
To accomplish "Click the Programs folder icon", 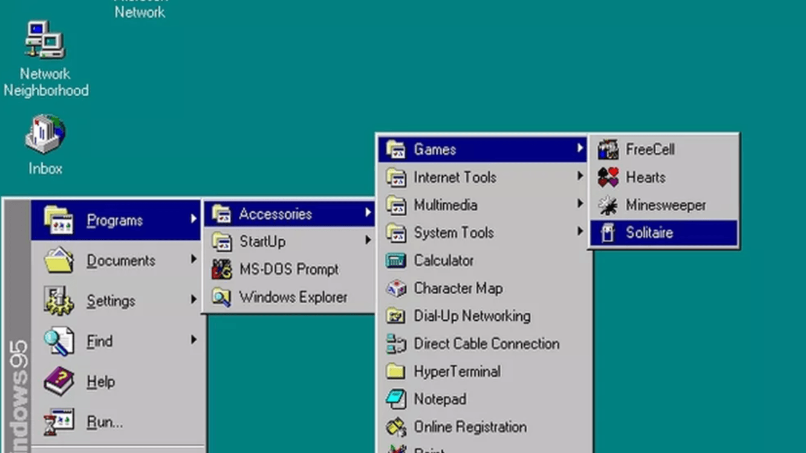I will tap(59, 220).
